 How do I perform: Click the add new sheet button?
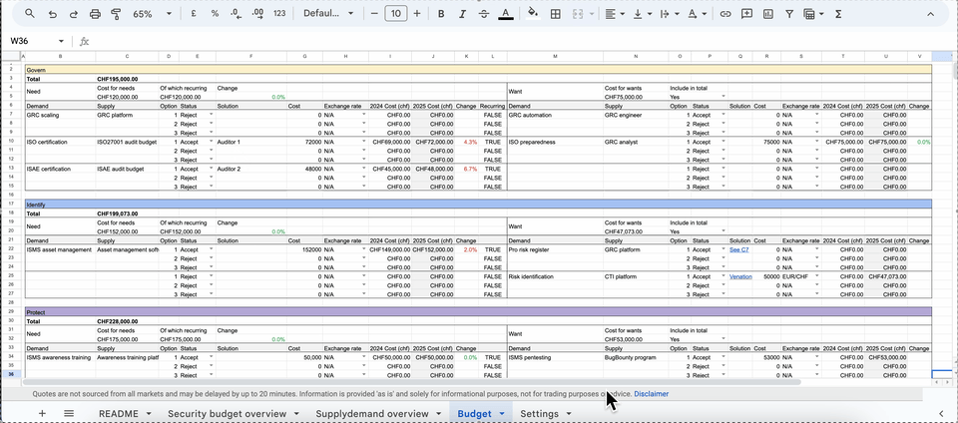(x=42, y=413)
